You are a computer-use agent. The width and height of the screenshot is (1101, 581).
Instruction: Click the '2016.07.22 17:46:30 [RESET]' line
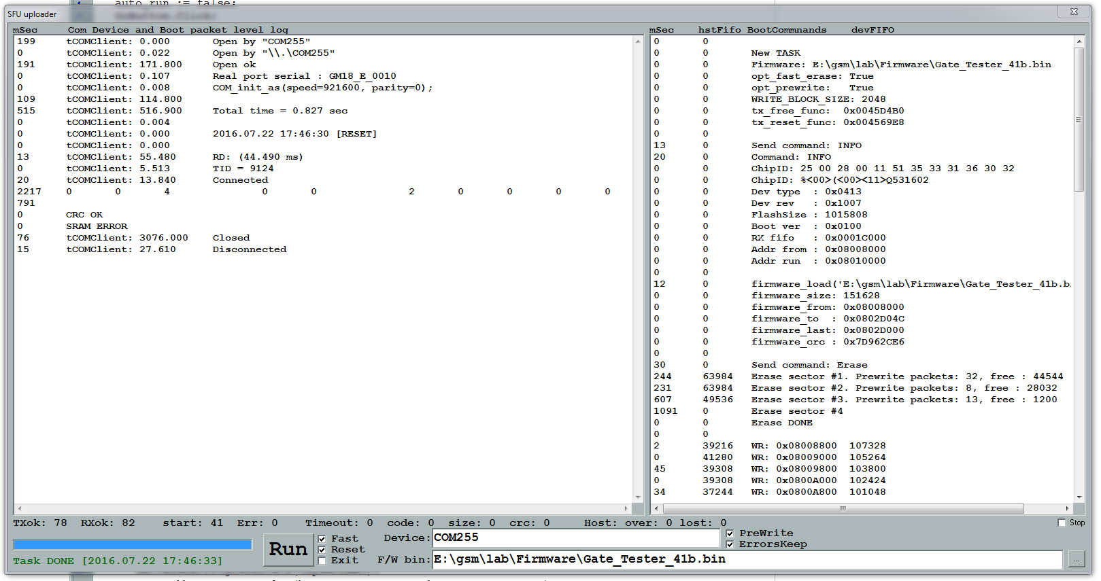click(294, 134)
